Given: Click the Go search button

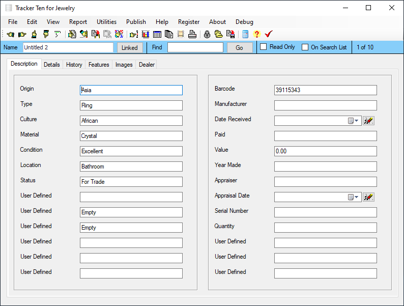Looking at the screenshot, I should pyautogui.click(x=239, y=48).
